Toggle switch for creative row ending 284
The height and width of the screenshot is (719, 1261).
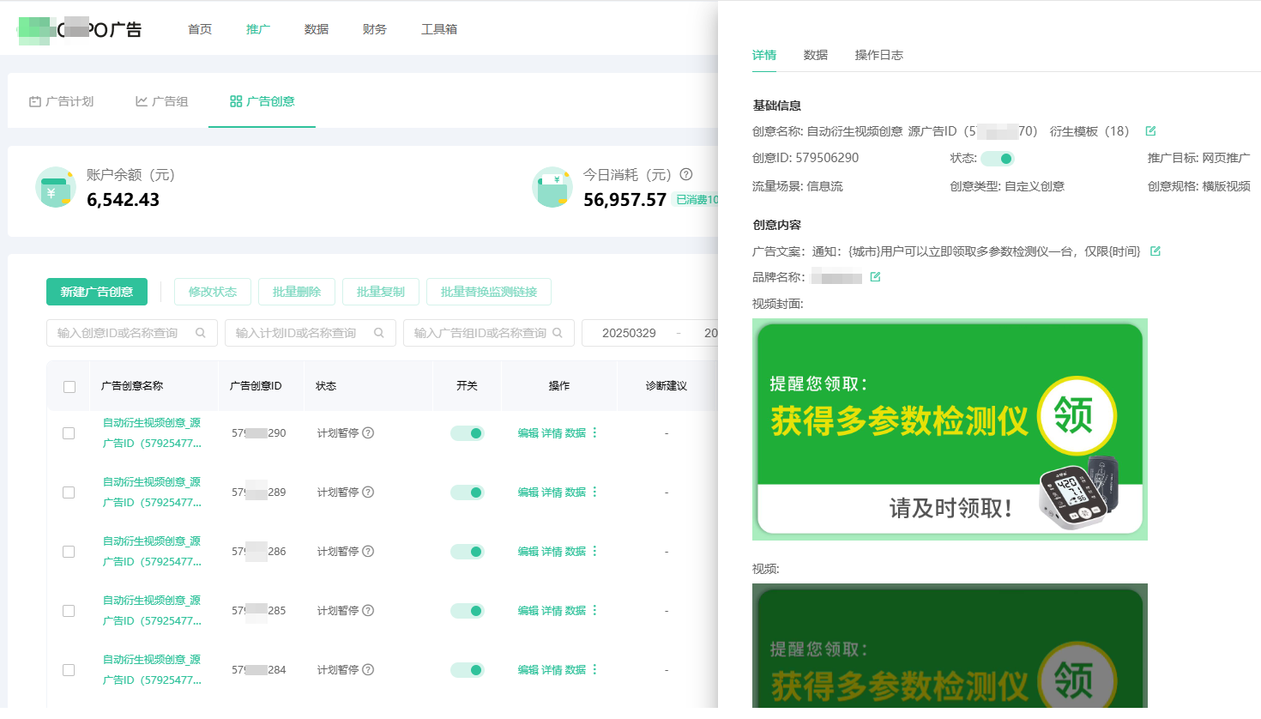coord(468,670)
